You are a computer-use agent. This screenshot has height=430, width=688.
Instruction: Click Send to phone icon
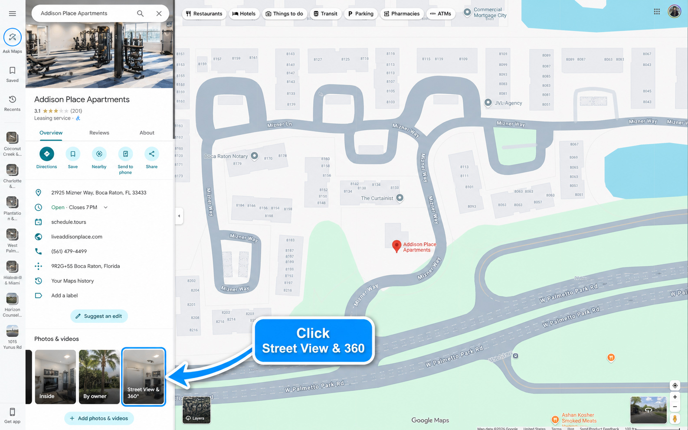click(125, 154)
